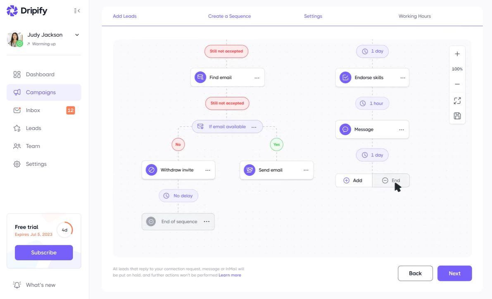The height and width of the screenshot is (299, 492).
Task: Click the End option after Message
Action: click(391, 181)
